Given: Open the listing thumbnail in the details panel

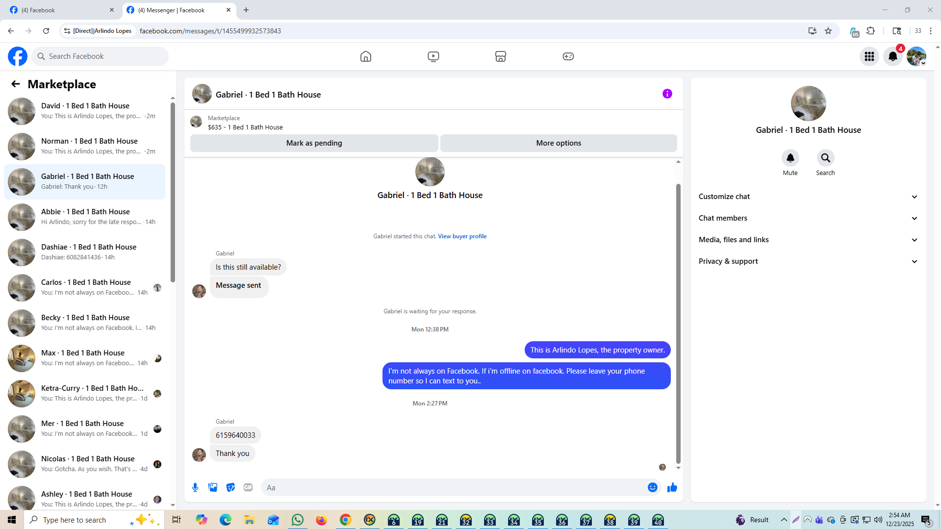Looking at the screenshot, I should [x=808, y=103].
